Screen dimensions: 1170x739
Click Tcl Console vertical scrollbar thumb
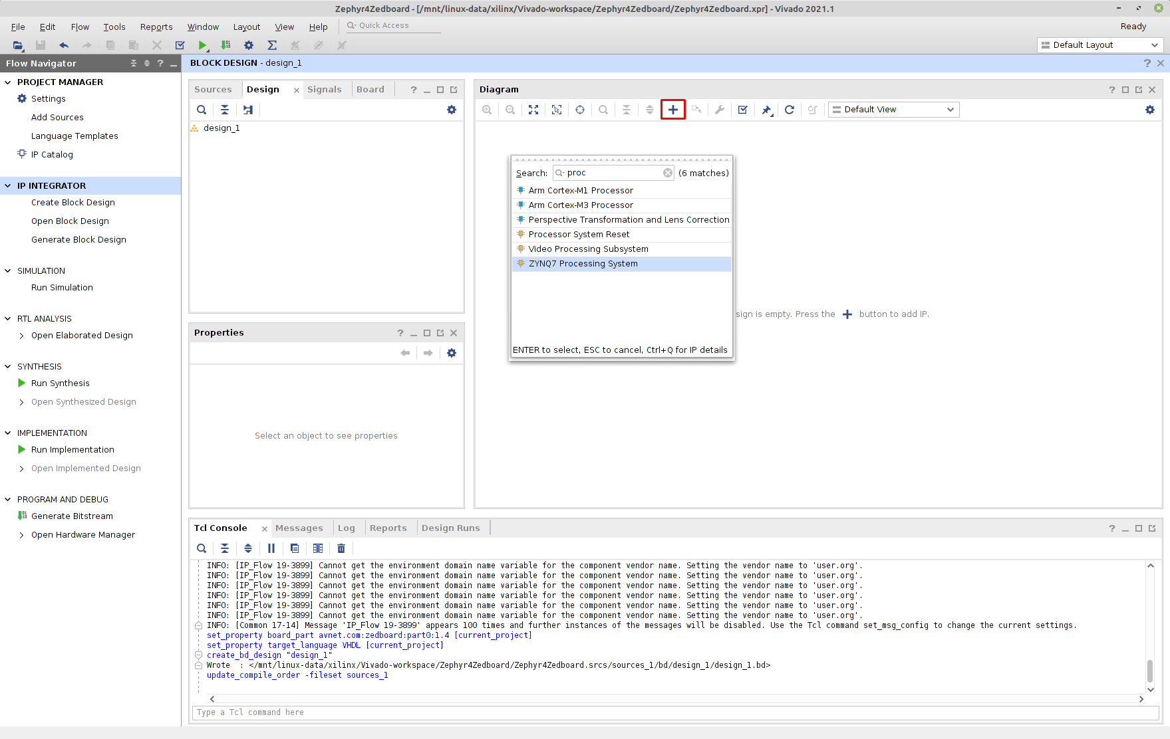pyautogui.click(x=1150, y=671)
